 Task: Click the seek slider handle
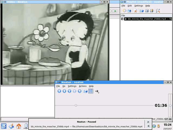point(76,105)
